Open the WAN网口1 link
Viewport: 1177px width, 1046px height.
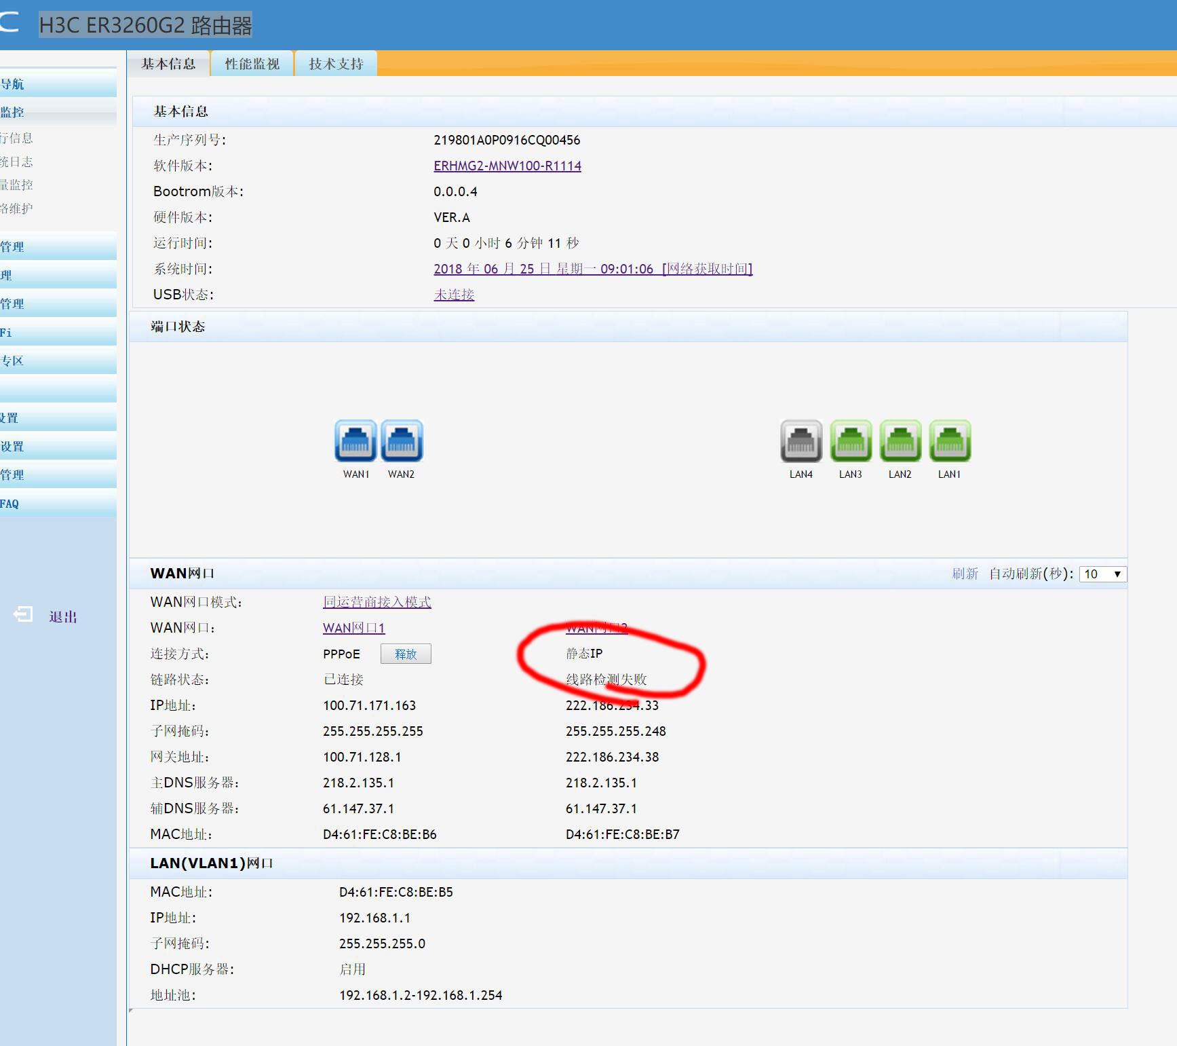click(354, 628)
